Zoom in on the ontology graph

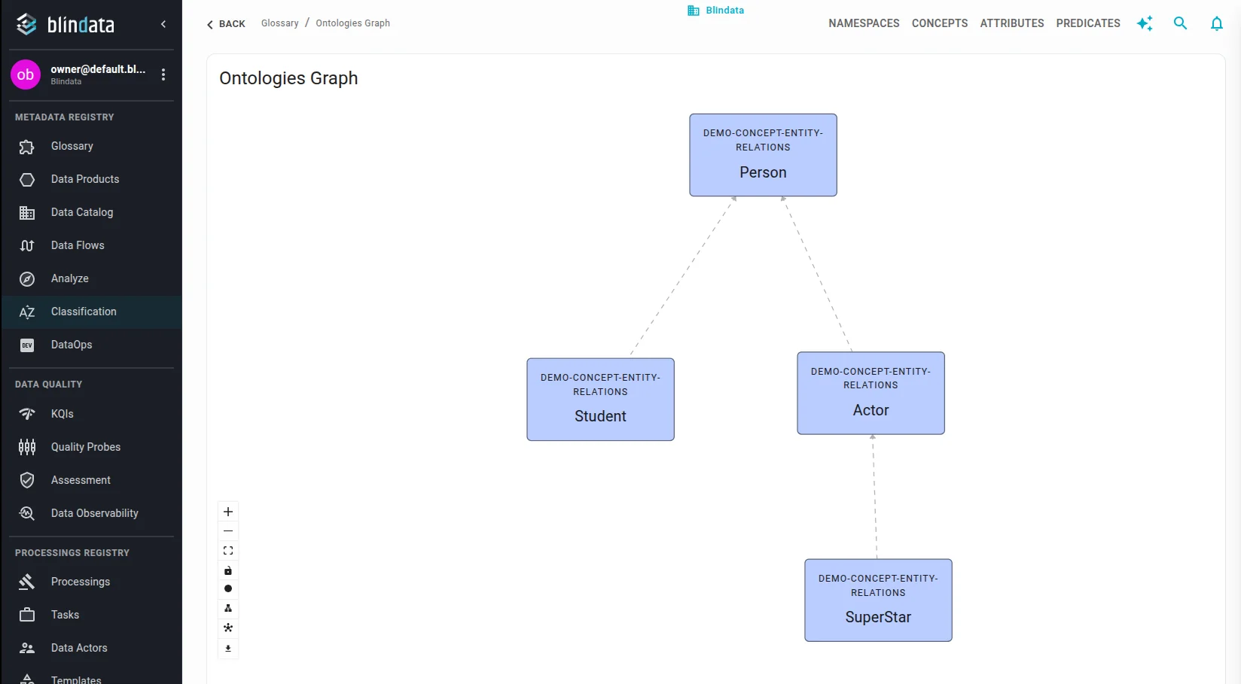[x=228, y=512]
